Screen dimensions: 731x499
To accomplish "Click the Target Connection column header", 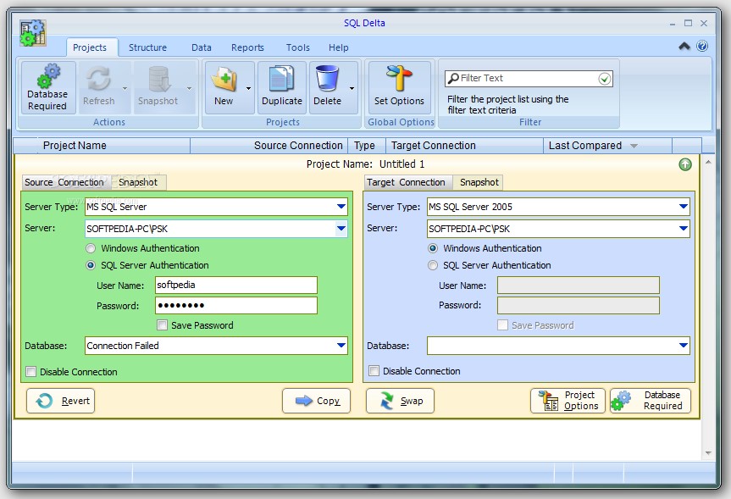I will [464, 146].
